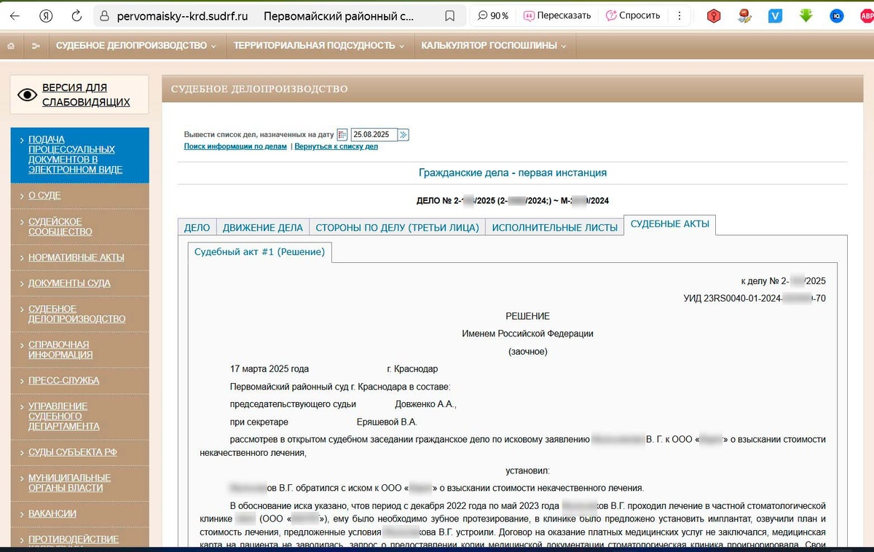Click the address bar URL pervomaisky--krd.sudrf.ru
This screenshot has height=552, width=874.
(183, 15)
